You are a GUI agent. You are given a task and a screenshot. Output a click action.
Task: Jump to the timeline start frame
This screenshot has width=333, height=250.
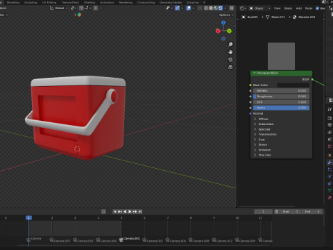[x=114, y=212]
